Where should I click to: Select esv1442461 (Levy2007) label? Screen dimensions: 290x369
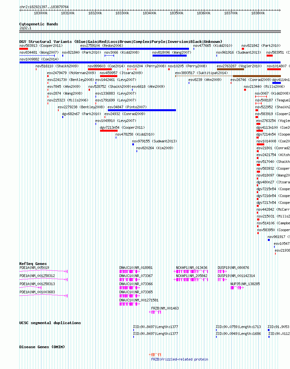click(116, 80)
